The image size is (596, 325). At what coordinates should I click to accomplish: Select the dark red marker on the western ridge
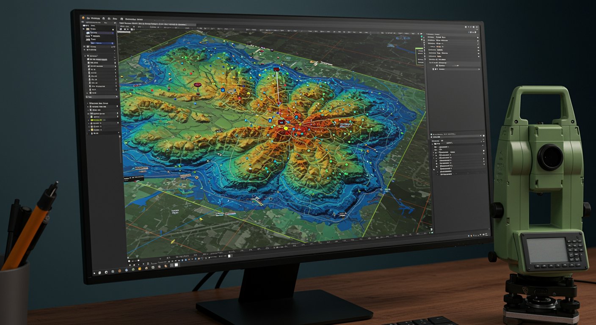(198, 85)
